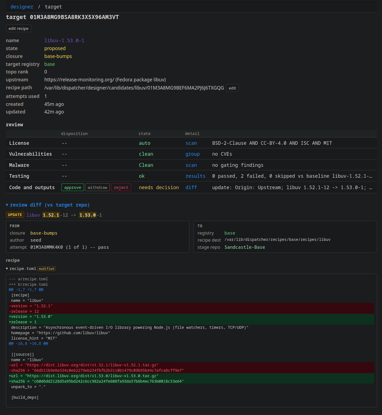
Task: Click the 'proposed' state value
Action: (55, 48)
